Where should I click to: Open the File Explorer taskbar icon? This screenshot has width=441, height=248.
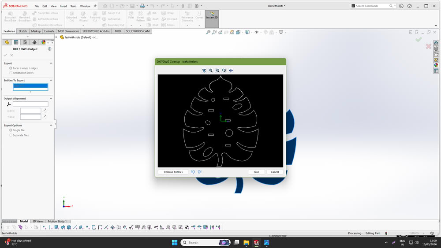click(x=247, y=242)
